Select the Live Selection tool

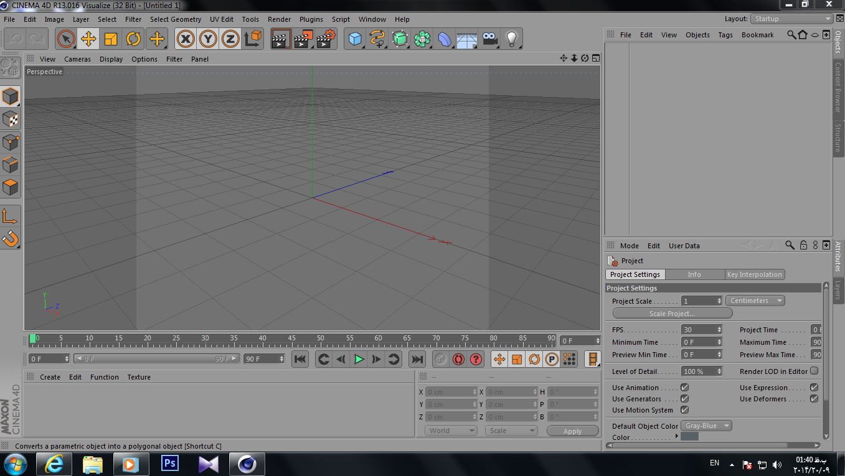coord(65,39)
